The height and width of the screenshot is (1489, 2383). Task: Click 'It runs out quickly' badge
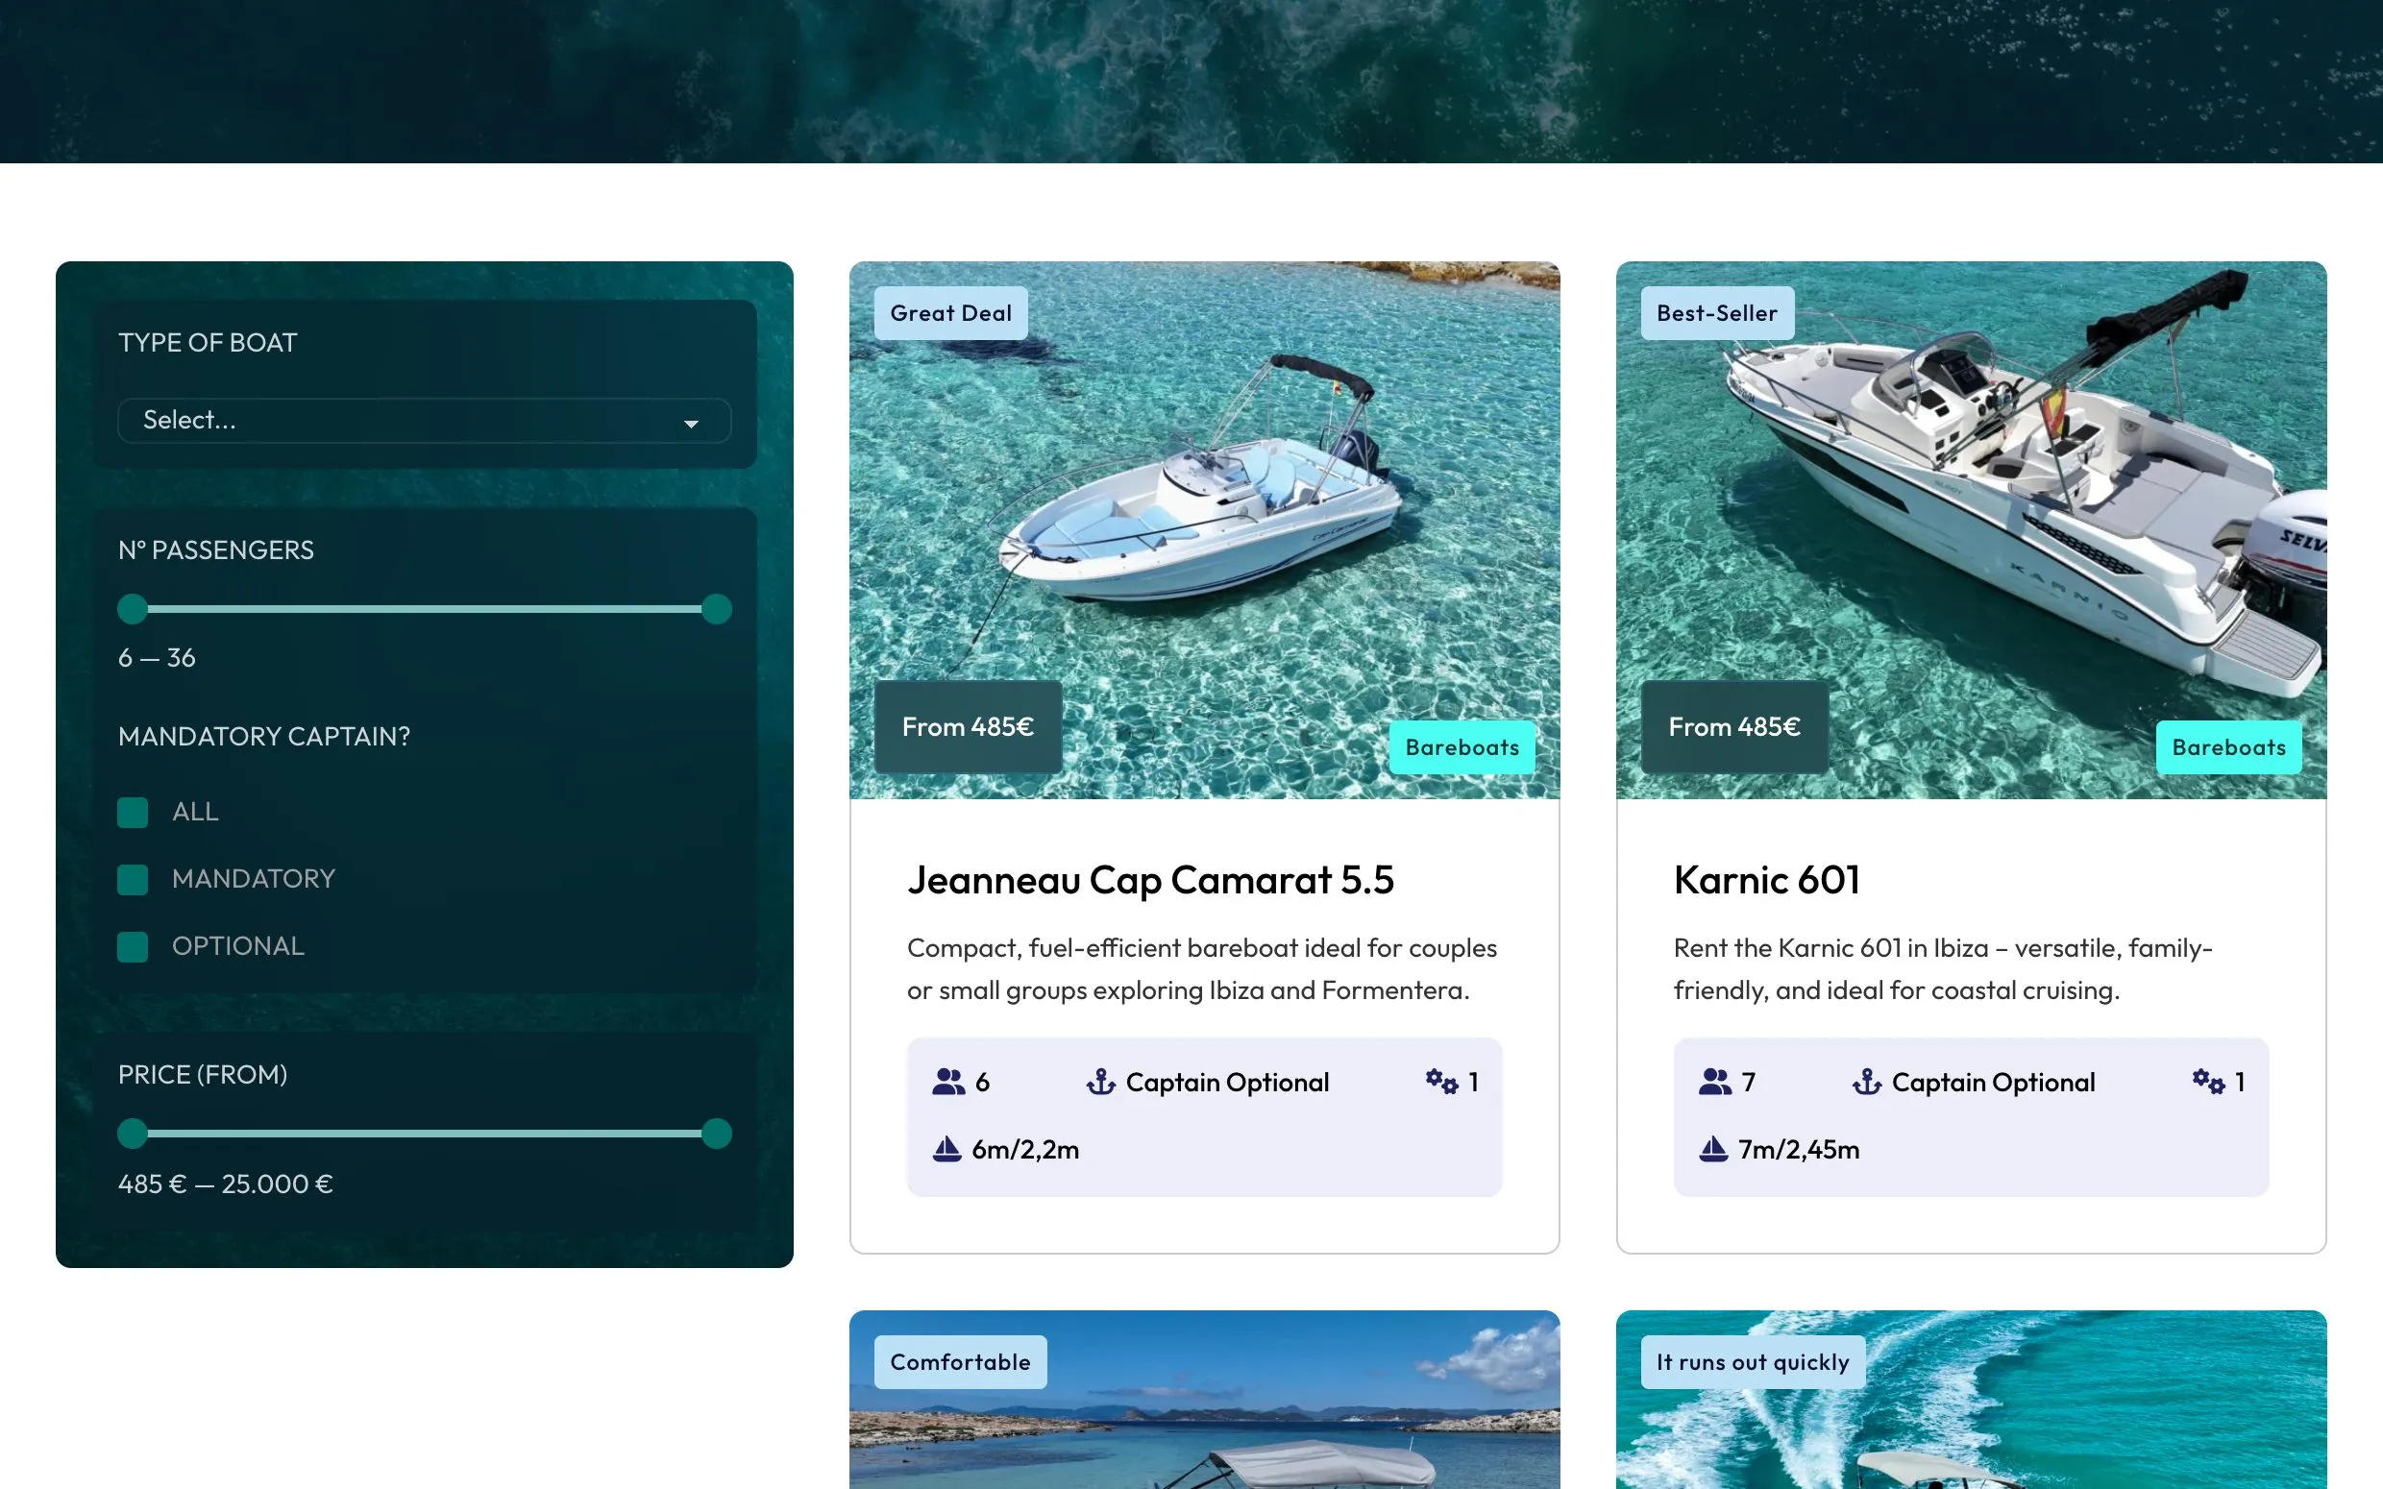point(1753,1362)
